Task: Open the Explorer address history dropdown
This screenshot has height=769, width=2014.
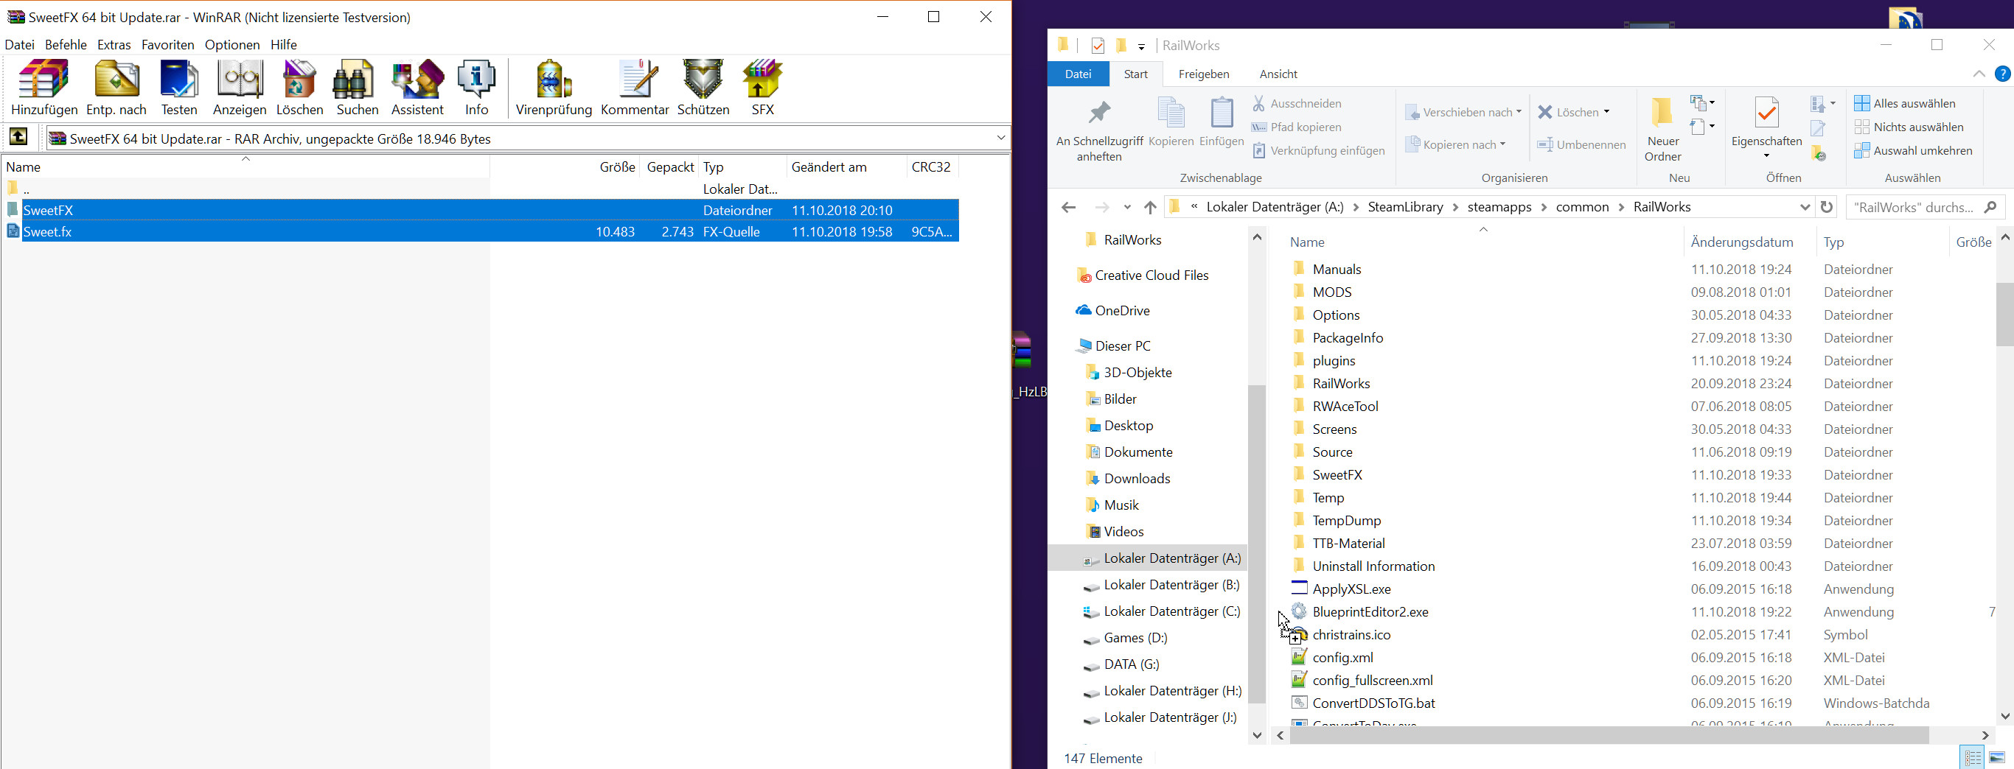Action: pos(1805,207)
